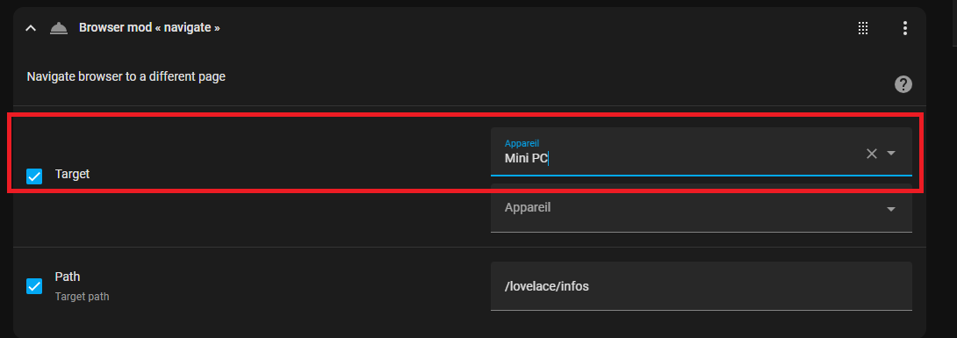The image size is (957, 338).
Task: Click the empty Appareil device field
Action: (x=702, y=208)
